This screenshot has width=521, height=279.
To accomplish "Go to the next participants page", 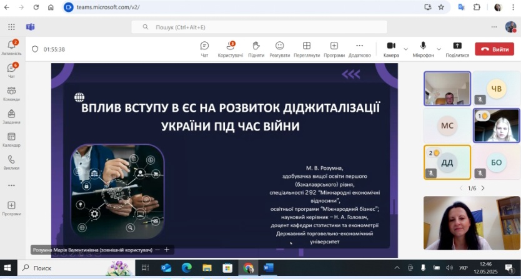I will tap(482, 188).
